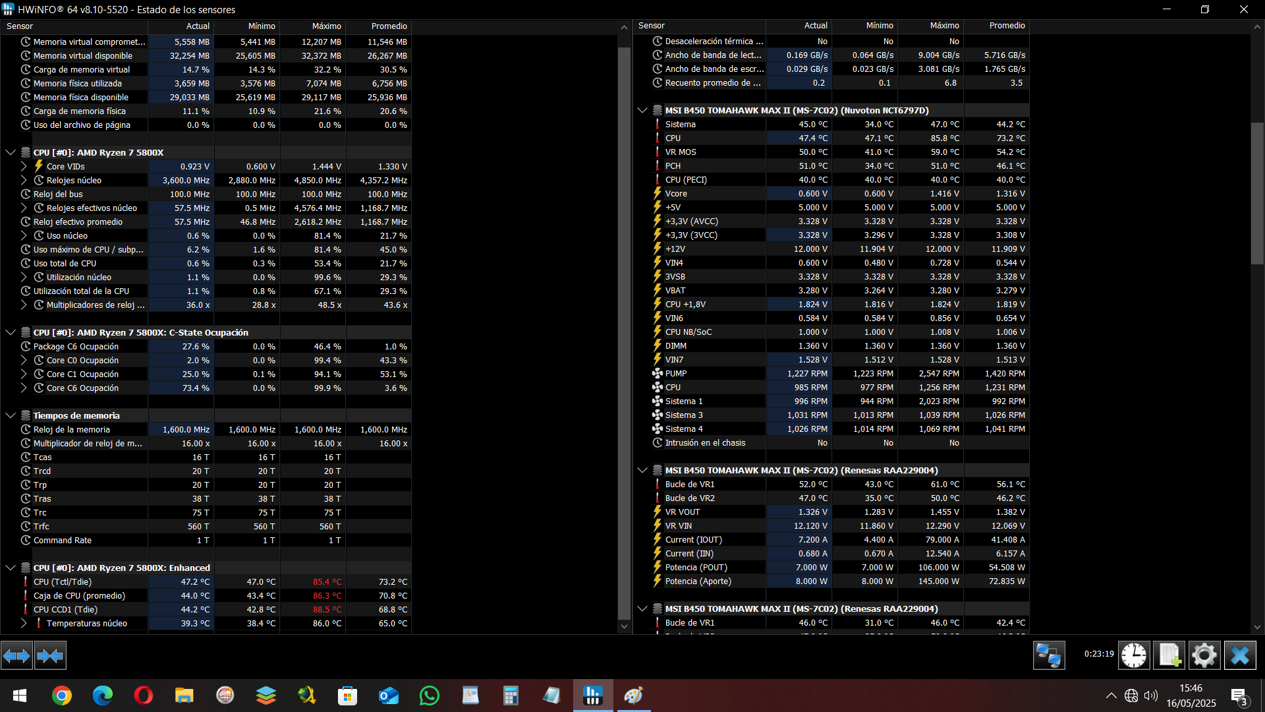The width and height of the screenshot is (1265, 712).
Task: Select the Sistema 3 fan row
Action: (831, 415)
